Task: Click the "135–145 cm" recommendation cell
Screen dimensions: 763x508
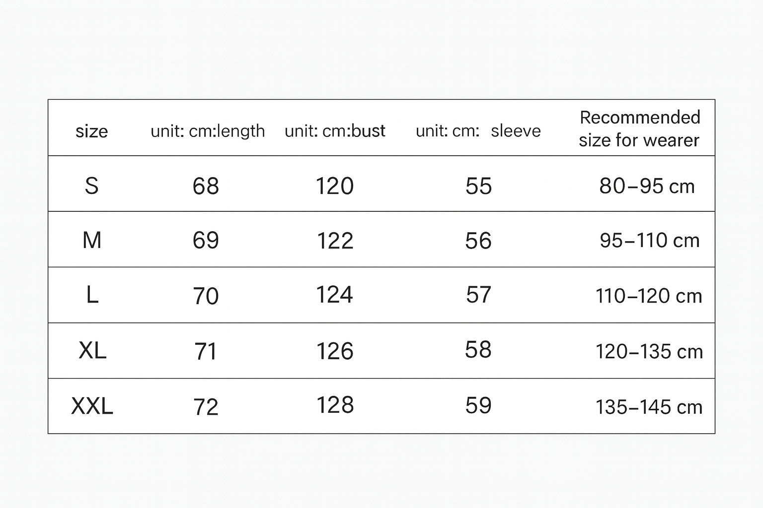Action: 649,407
